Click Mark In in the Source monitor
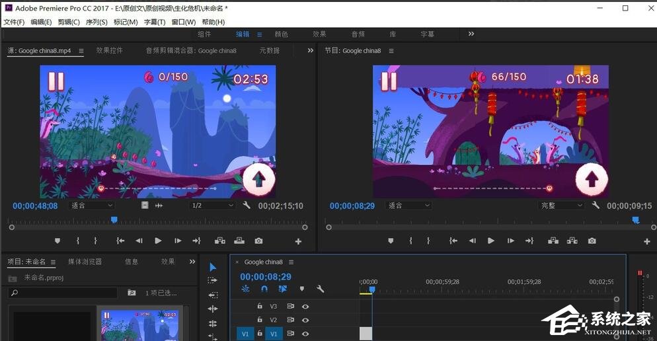 [78, 241]
